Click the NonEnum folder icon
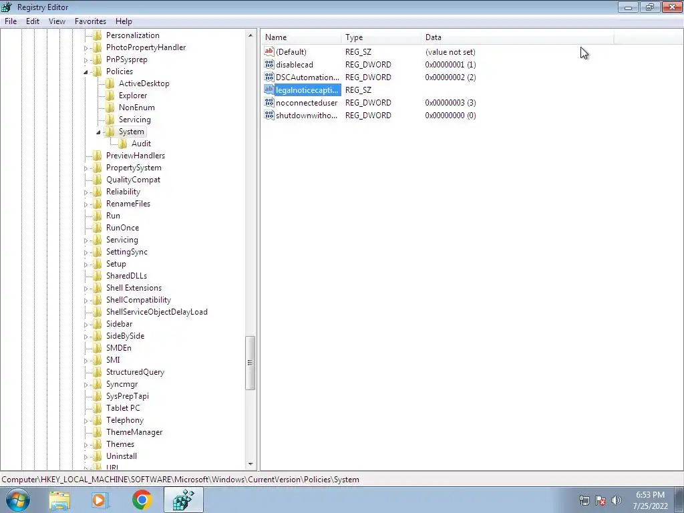 (x=110, y=108)
